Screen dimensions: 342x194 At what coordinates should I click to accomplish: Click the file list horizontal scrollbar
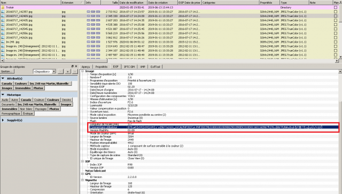pyautogui.click(x=169, y=61)
